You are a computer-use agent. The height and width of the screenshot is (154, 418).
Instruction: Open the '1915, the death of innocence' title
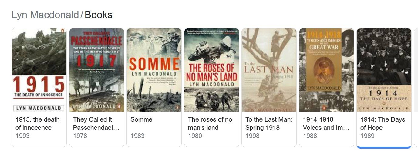(38, 123)
